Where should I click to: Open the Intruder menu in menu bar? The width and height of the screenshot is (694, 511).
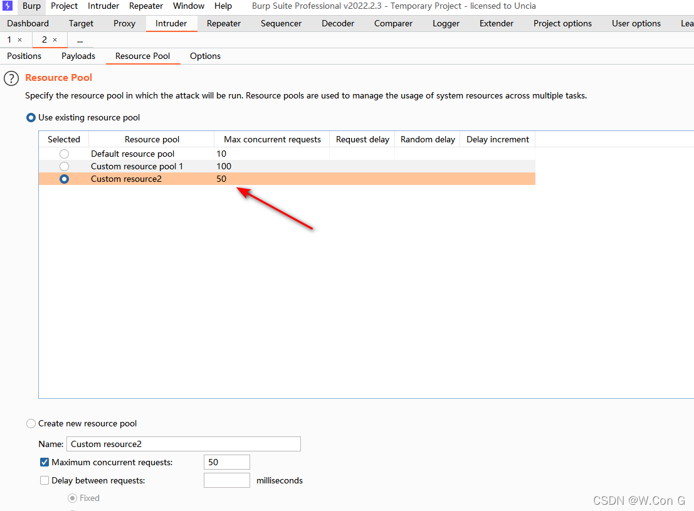[x=103, y=6]
